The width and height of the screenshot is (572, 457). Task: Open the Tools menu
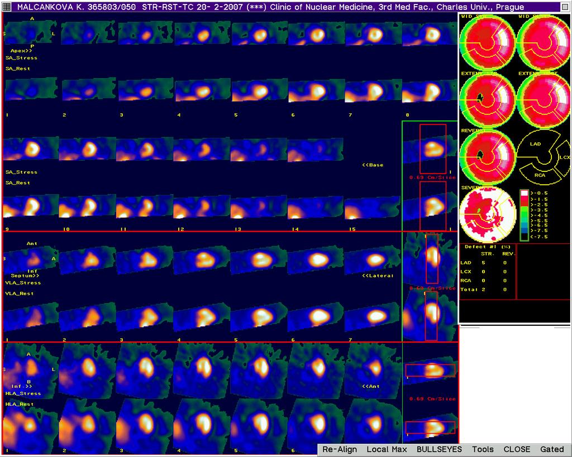coord(483,449)
